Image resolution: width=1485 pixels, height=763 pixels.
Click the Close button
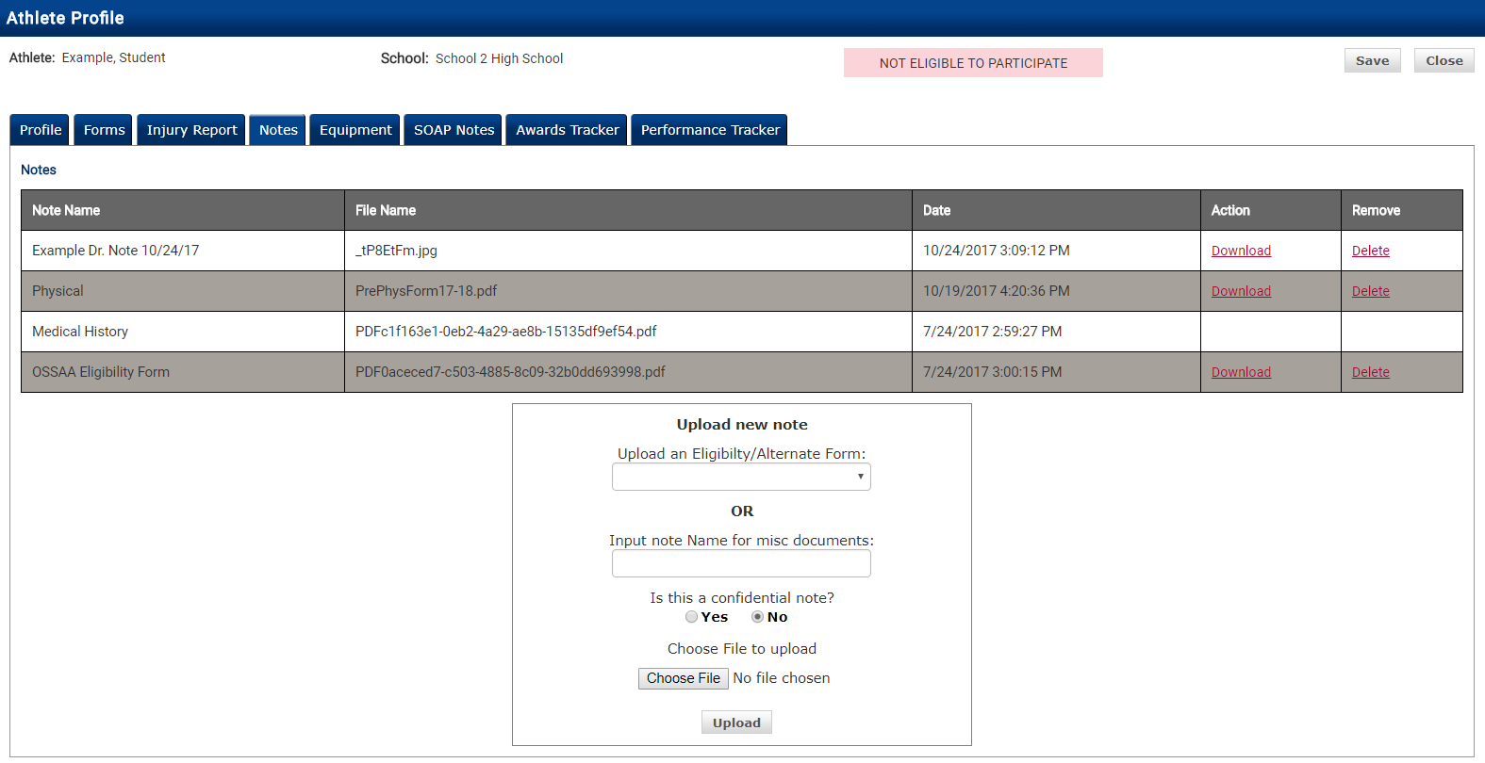(x=1444, y=60)
